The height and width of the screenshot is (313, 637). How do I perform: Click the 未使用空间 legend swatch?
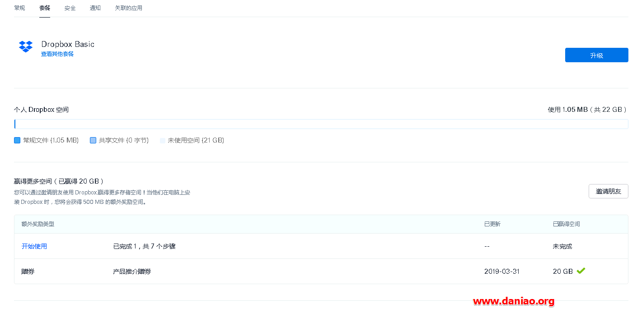[163, 140]
